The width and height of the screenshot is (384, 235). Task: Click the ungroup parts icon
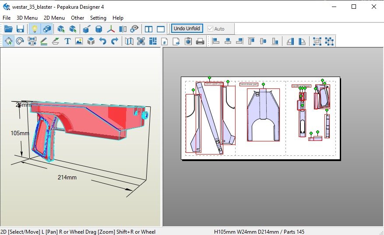(x=329, y=41)
